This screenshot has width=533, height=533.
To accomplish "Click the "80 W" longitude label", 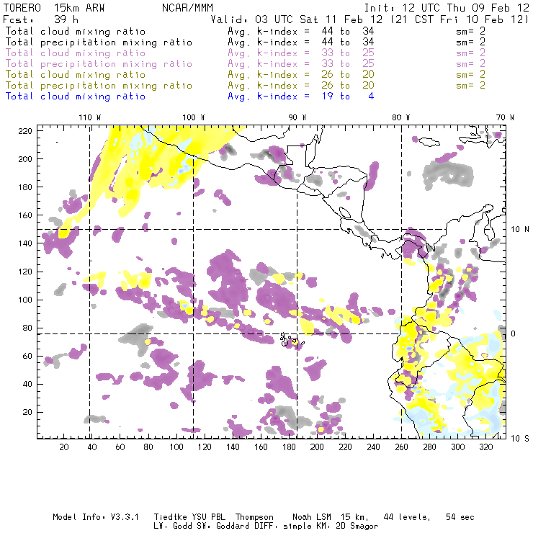I will tap(401, 117).
